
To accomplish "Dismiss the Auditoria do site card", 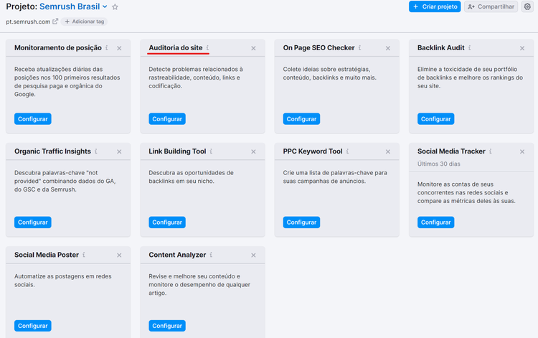I will (253, 48).
